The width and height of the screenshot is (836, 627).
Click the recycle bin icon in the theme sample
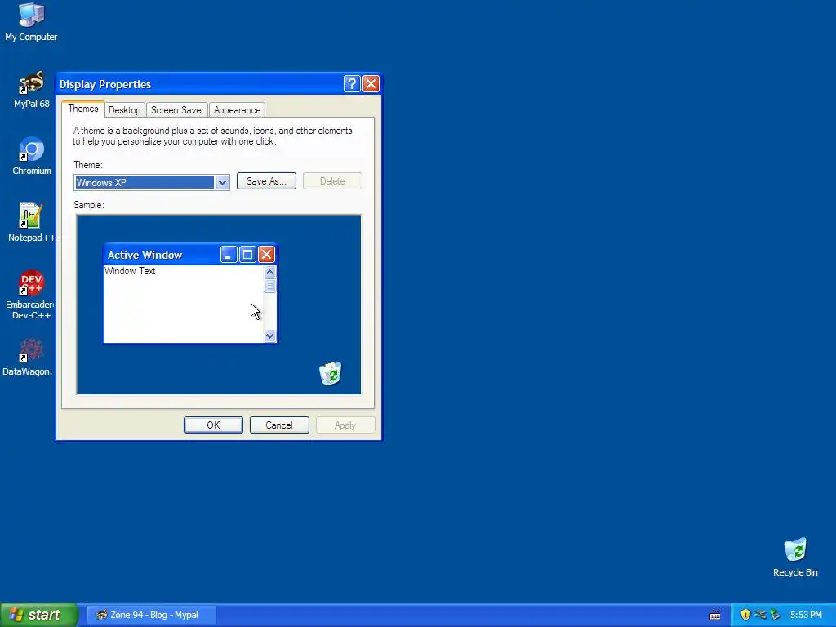[331, 373]
